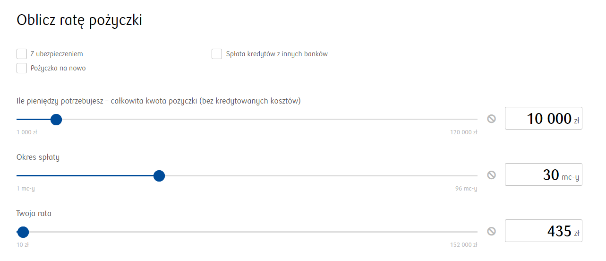The height and width of the screenshot is (261, 606).
Task: Click the loan amount field showing 10 000 zł
Action: click(x=544, y=118)
